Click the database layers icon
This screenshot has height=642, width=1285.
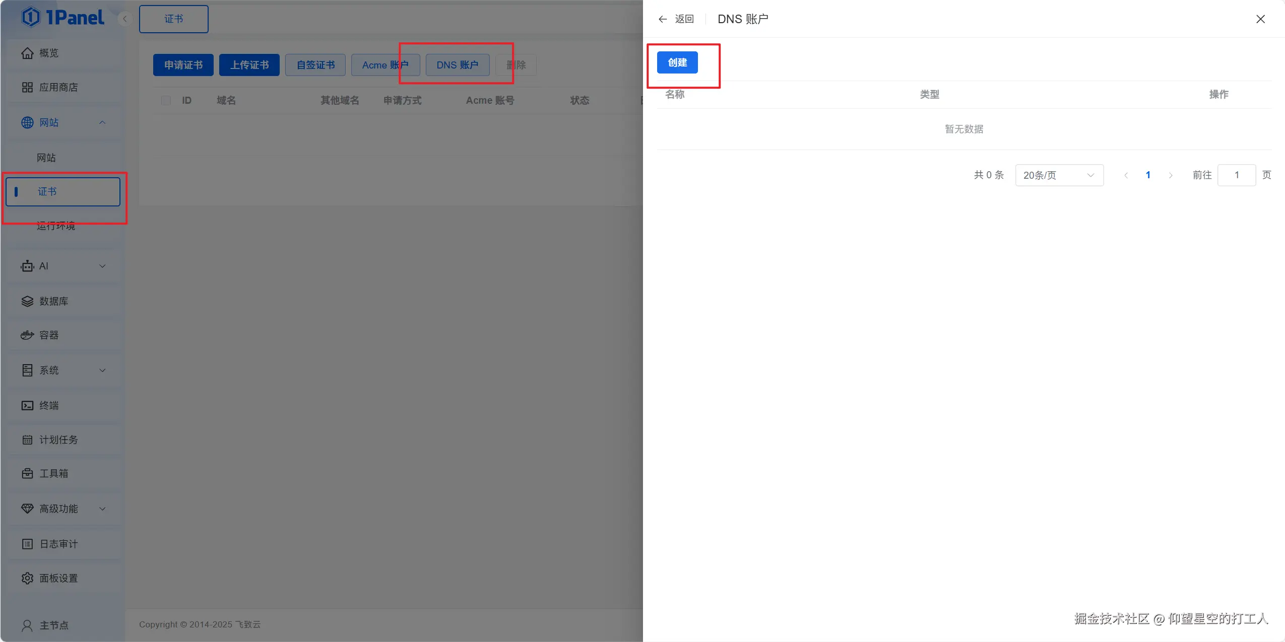point(27,301)
